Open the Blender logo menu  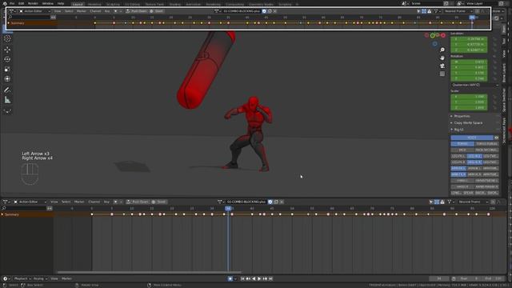coord(5,3)
